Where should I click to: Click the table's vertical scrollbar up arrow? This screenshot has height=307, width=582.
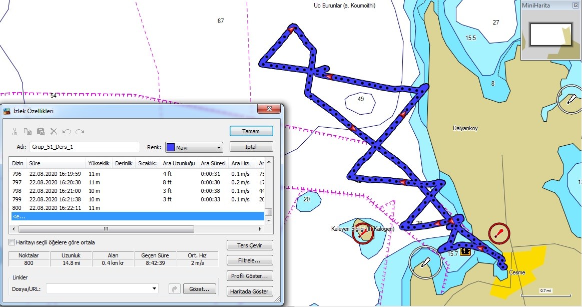pyautogui.click(x=269, y=162)
